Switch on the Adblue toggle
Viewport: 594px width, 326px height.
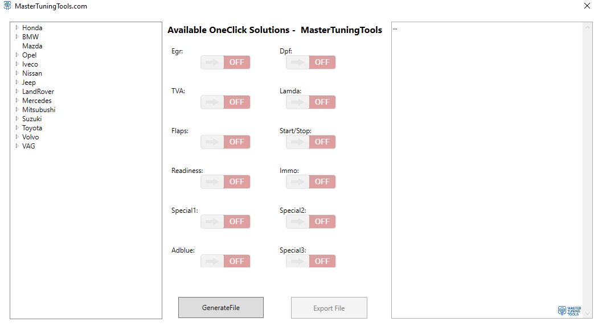click(226, 261)
